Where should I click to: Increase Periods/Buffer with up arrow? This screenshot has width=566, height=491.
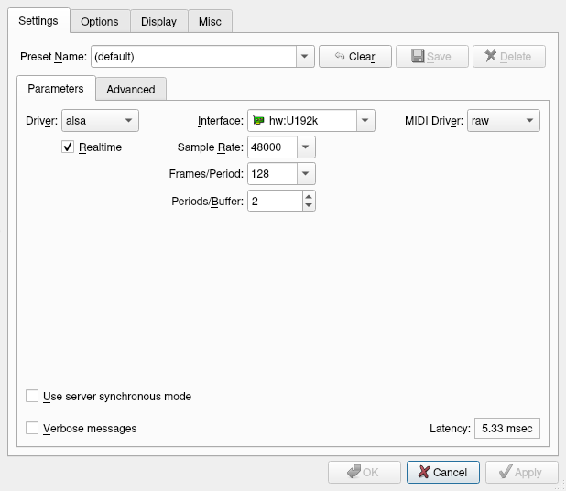pyautogui.click(x=308, y=195)
